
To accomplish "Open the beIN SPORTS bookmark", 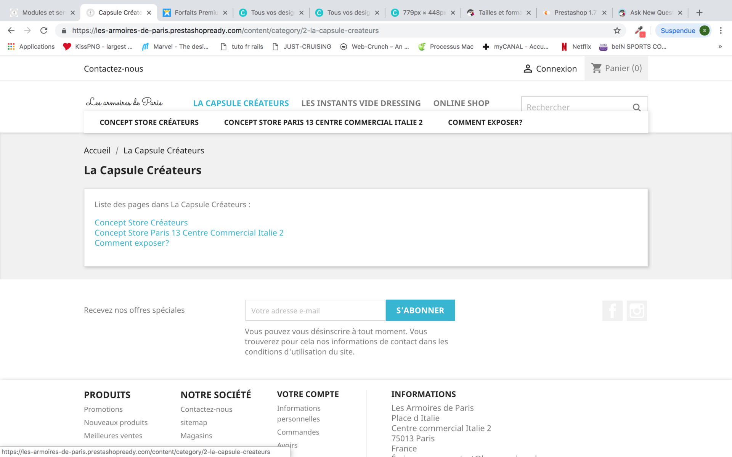I will click(x=633, y=46).
